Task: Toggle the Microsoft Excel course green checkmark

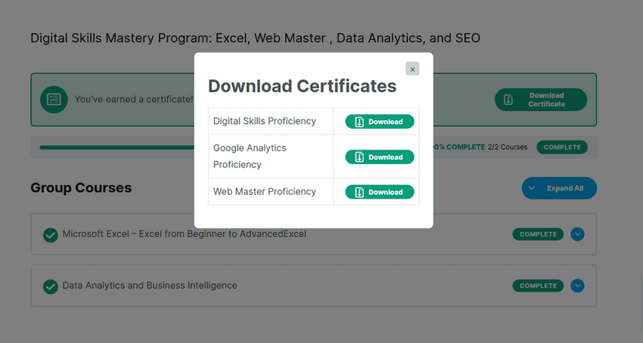Action: pos(51,235)
